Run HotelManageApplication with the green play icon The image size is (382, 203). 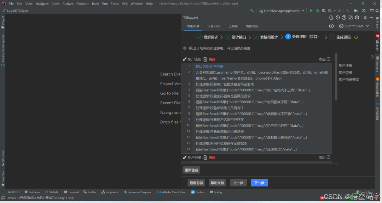(x=311, y=11)
